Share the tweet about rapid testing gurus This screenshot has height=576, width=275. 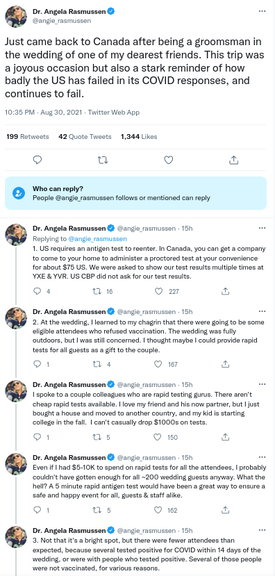(x=226, y=437)
